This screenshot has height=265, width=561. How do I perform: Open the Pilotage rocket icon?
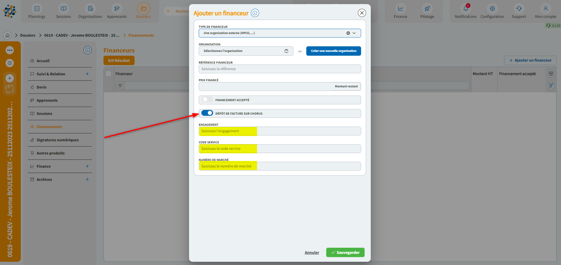pyautogui.click(x=427, y=9)
